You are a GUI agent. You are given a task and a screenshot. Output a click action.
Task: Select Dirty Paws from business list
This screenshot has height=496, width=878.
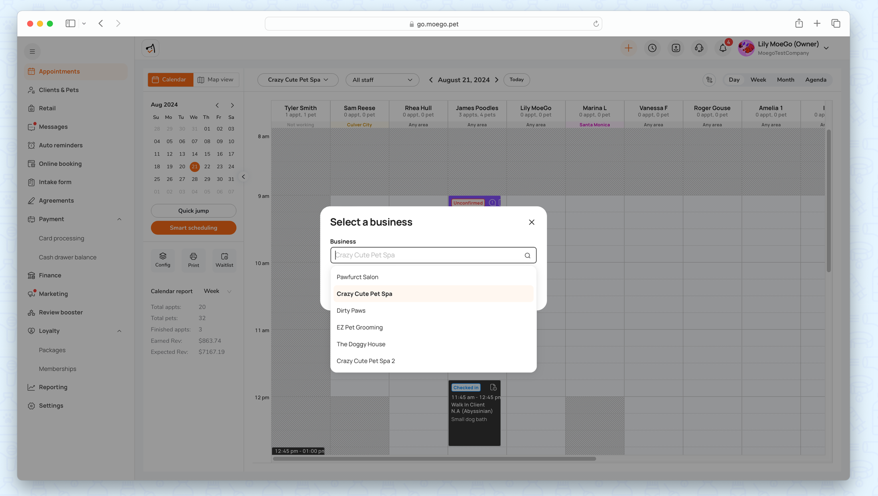point(351,310)
